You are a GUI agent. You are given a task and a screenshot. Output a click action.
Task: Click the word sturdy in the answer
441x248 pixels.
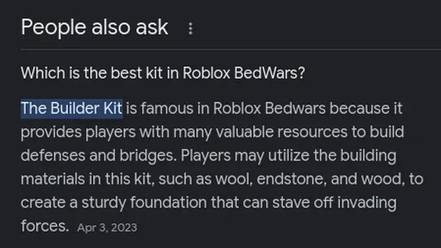pyautogui.click(x=104, y=203)
